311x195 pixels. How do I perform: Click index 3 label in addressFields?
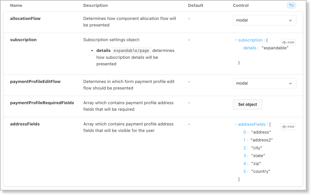point(245,156)
